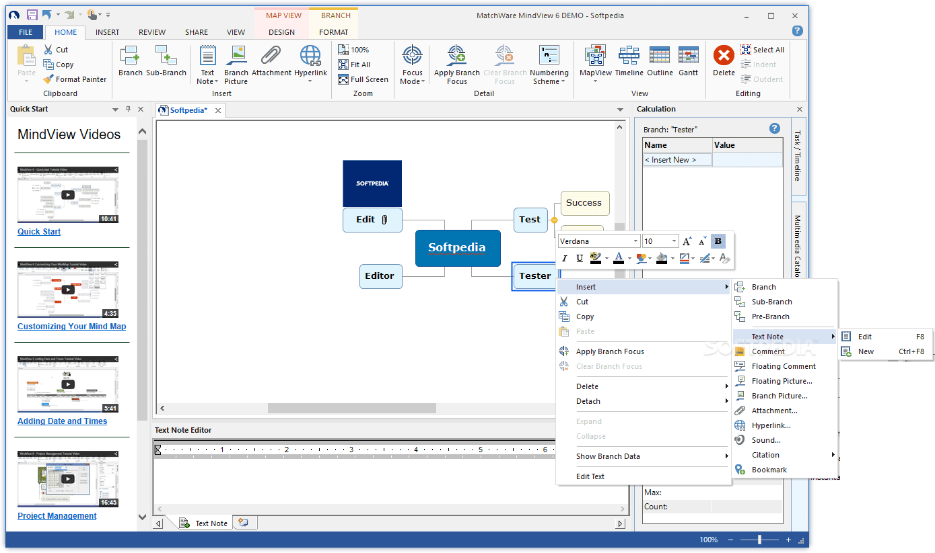Screen dimensions: 935x553
Task: Open the Task / Timeline side tab
Action: coord(798,155)
